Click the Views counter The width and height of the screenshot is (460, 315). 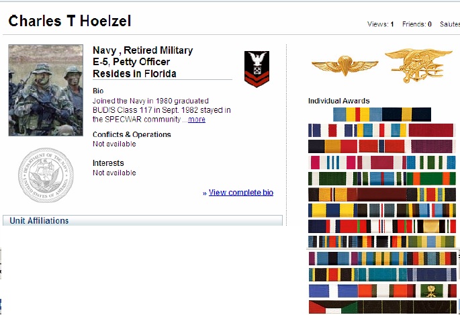tap(381, 24)
